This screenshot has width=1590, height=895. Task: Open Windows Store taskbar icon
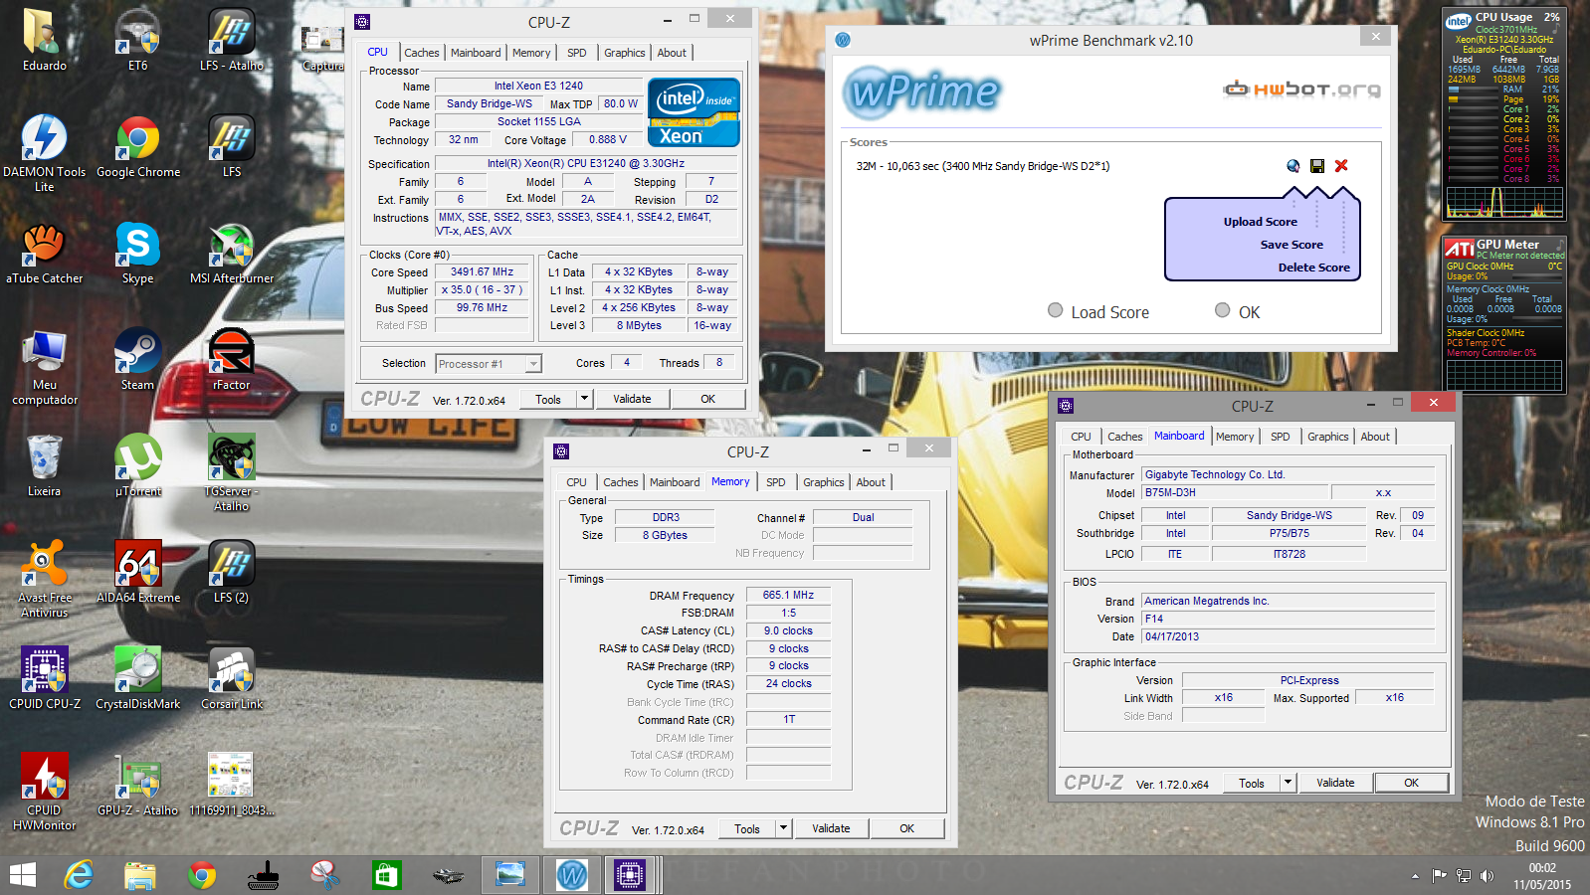tap(386, 875)
